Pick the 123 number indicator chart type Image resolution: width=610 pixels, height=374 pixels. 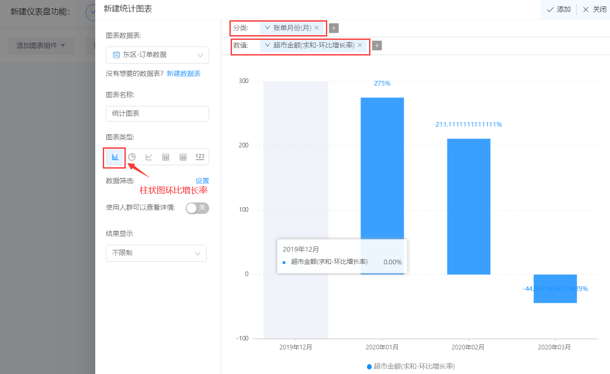pyautogui.click(x=200, y=157)
